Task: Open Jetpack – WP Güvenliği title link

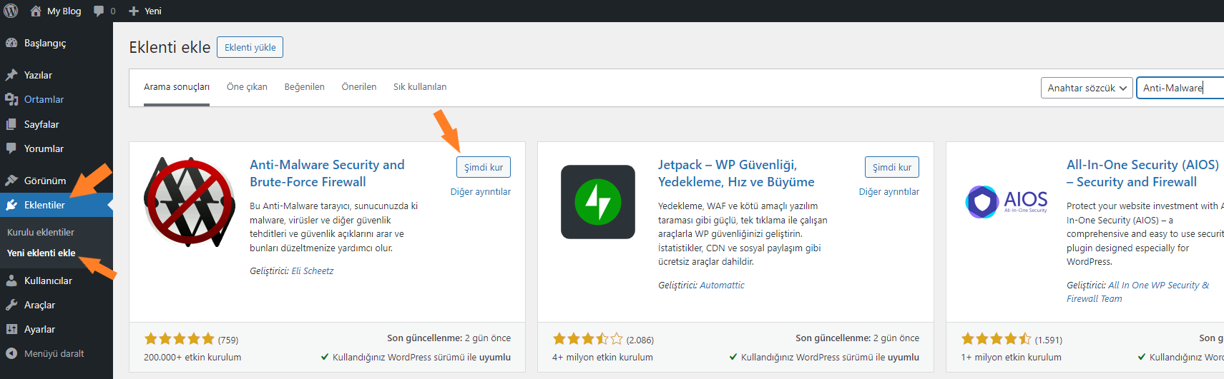Action: pos(736,173)
